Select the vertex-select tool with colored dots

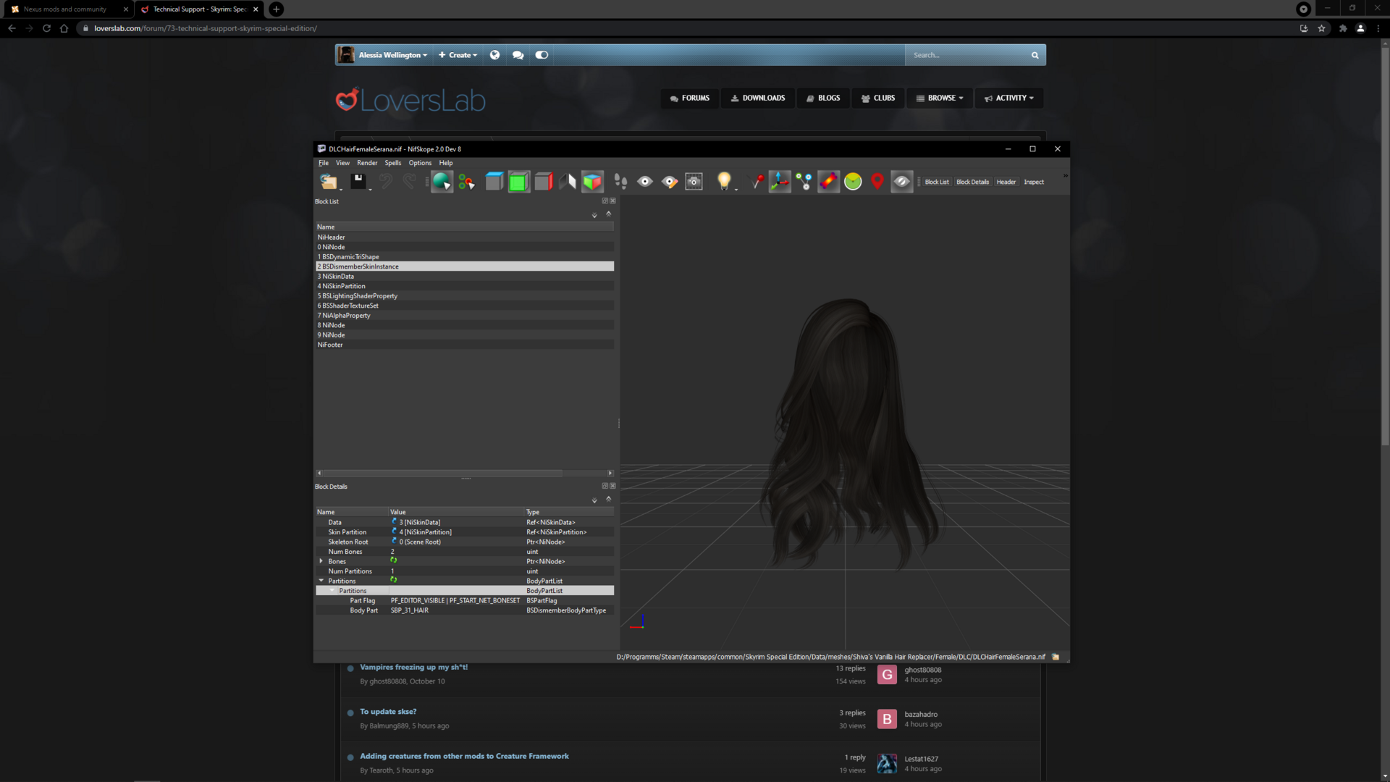point(466,182)
